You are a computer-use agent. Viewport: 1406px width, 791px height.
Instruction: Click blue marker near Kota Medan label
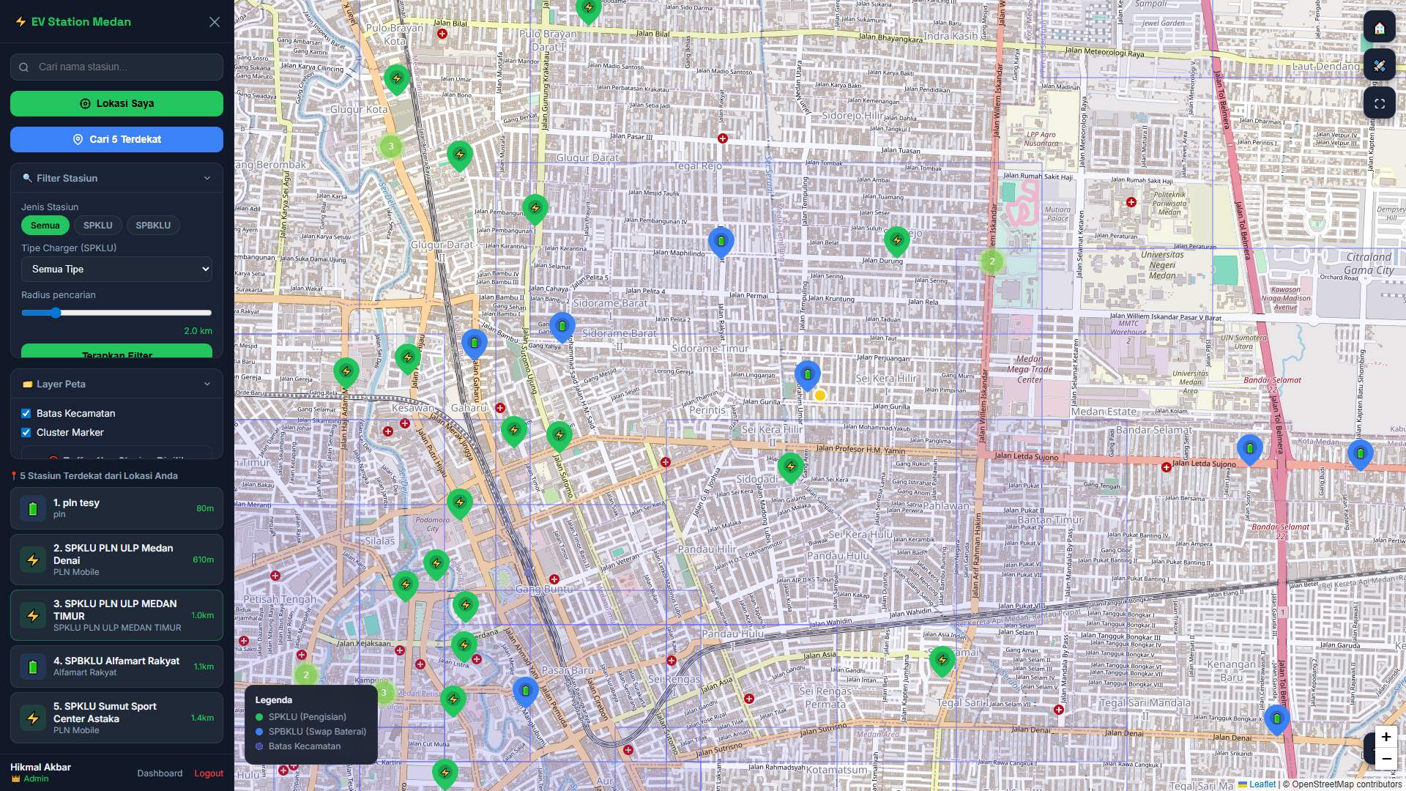point(1361,453)
